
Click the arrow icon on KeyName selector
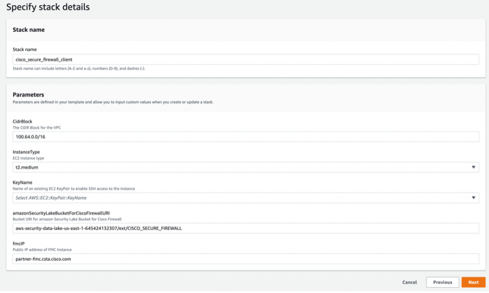point(474,198)
